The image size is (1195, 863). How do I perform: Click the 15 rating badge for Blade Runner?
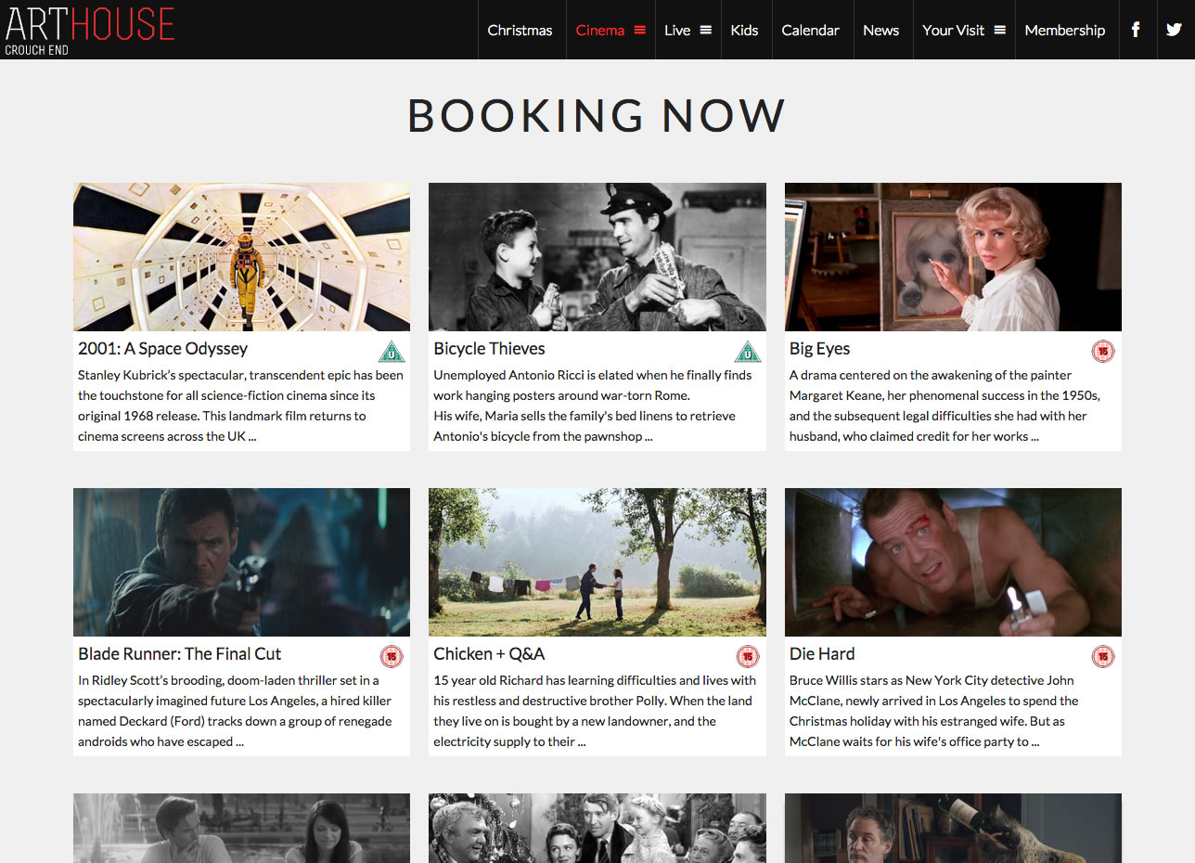pyautogui.click(x=392, y=657)
